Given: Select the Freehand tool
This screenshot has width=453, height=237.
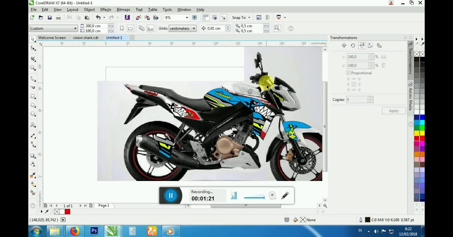Looking at the screenshot, I should pyautogui.click(x=33, y=79).
